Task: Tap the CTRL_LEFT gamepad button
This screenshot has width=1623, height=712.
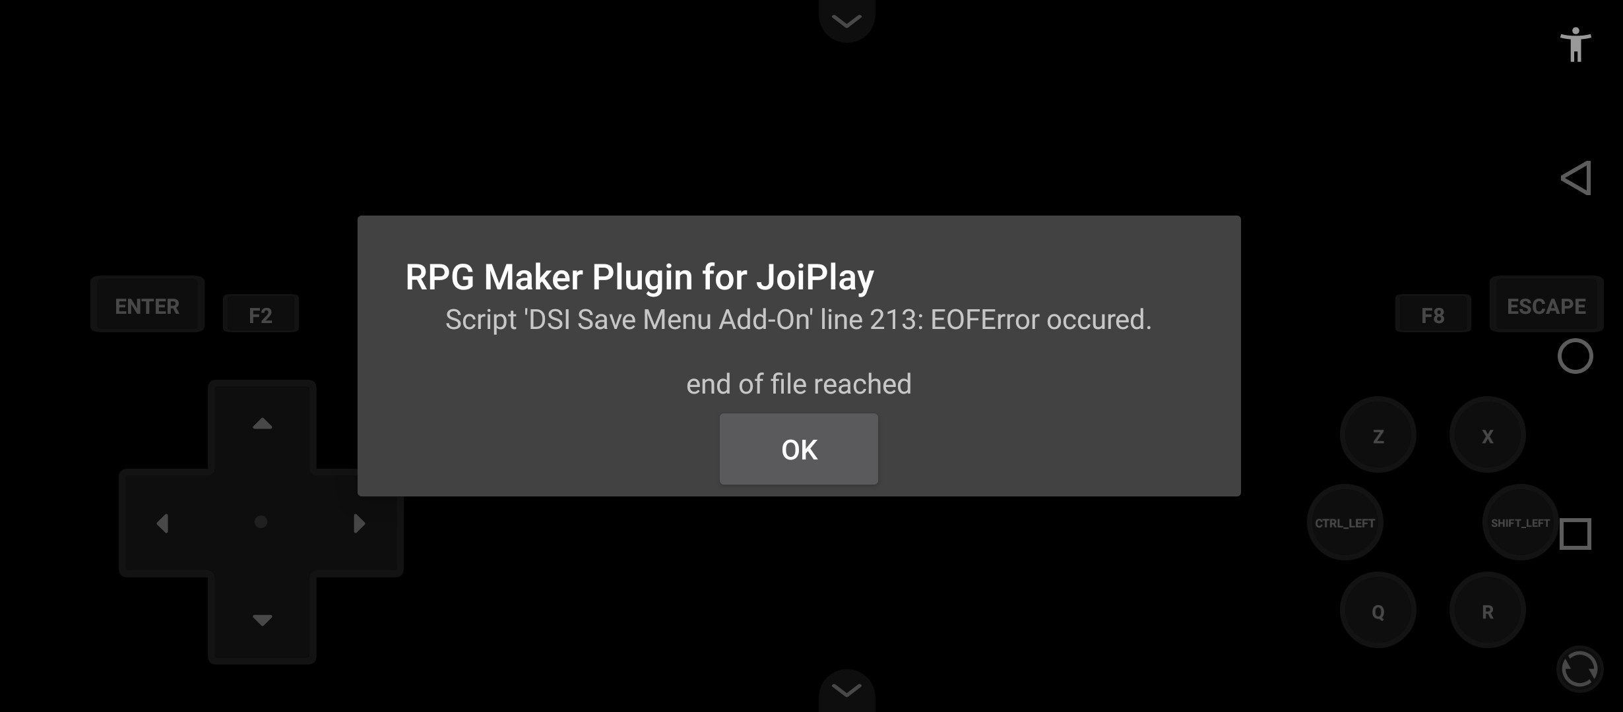Action: pos(1345,523)
